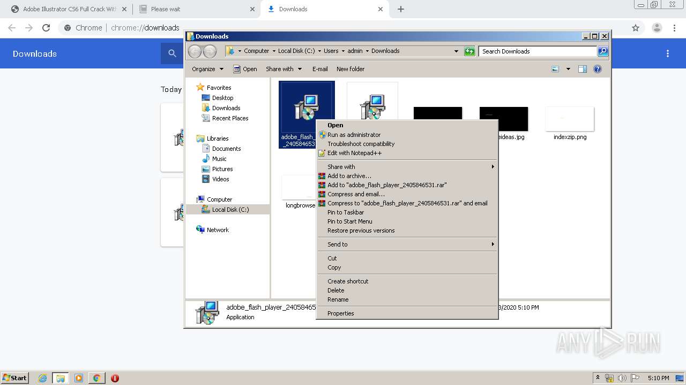Open the Organize dropdown menu

click(207, 69)
